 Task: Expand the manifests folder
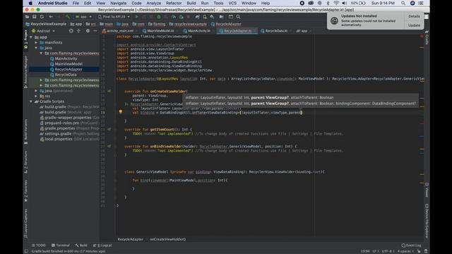(36, 42)
